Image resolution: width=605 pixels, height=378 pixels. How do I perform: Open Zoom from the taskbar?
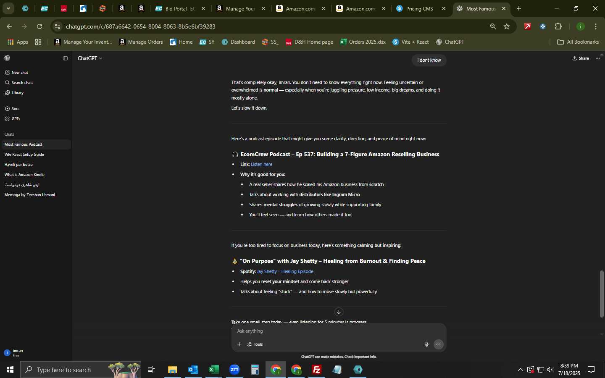pos(234,370)
